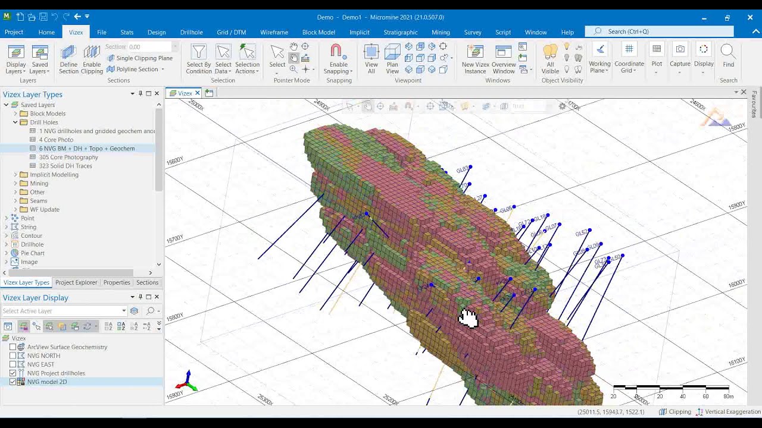Click the Search (Ctrl+Q) box
This screenshot has width=762, height=428.
(x=660, y=32)
